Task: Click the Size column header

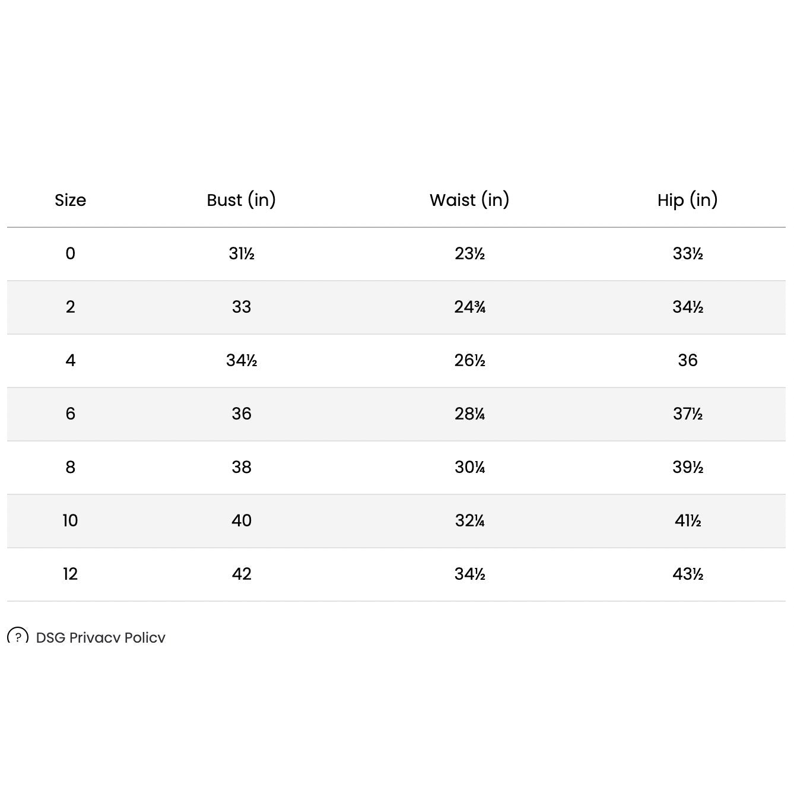Action: click(70, 200)
